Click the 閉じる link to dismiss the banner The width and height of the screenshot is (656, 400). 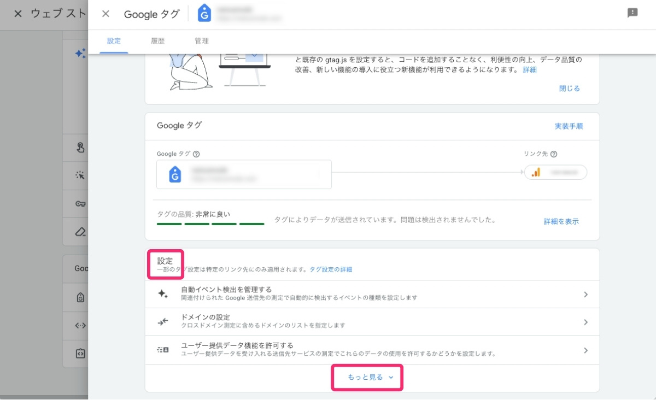[x=570, y=88]
